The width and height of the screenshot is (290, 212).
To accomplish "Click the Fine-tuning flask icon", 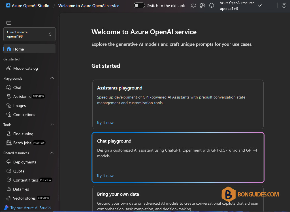I will tap(9, 134).
